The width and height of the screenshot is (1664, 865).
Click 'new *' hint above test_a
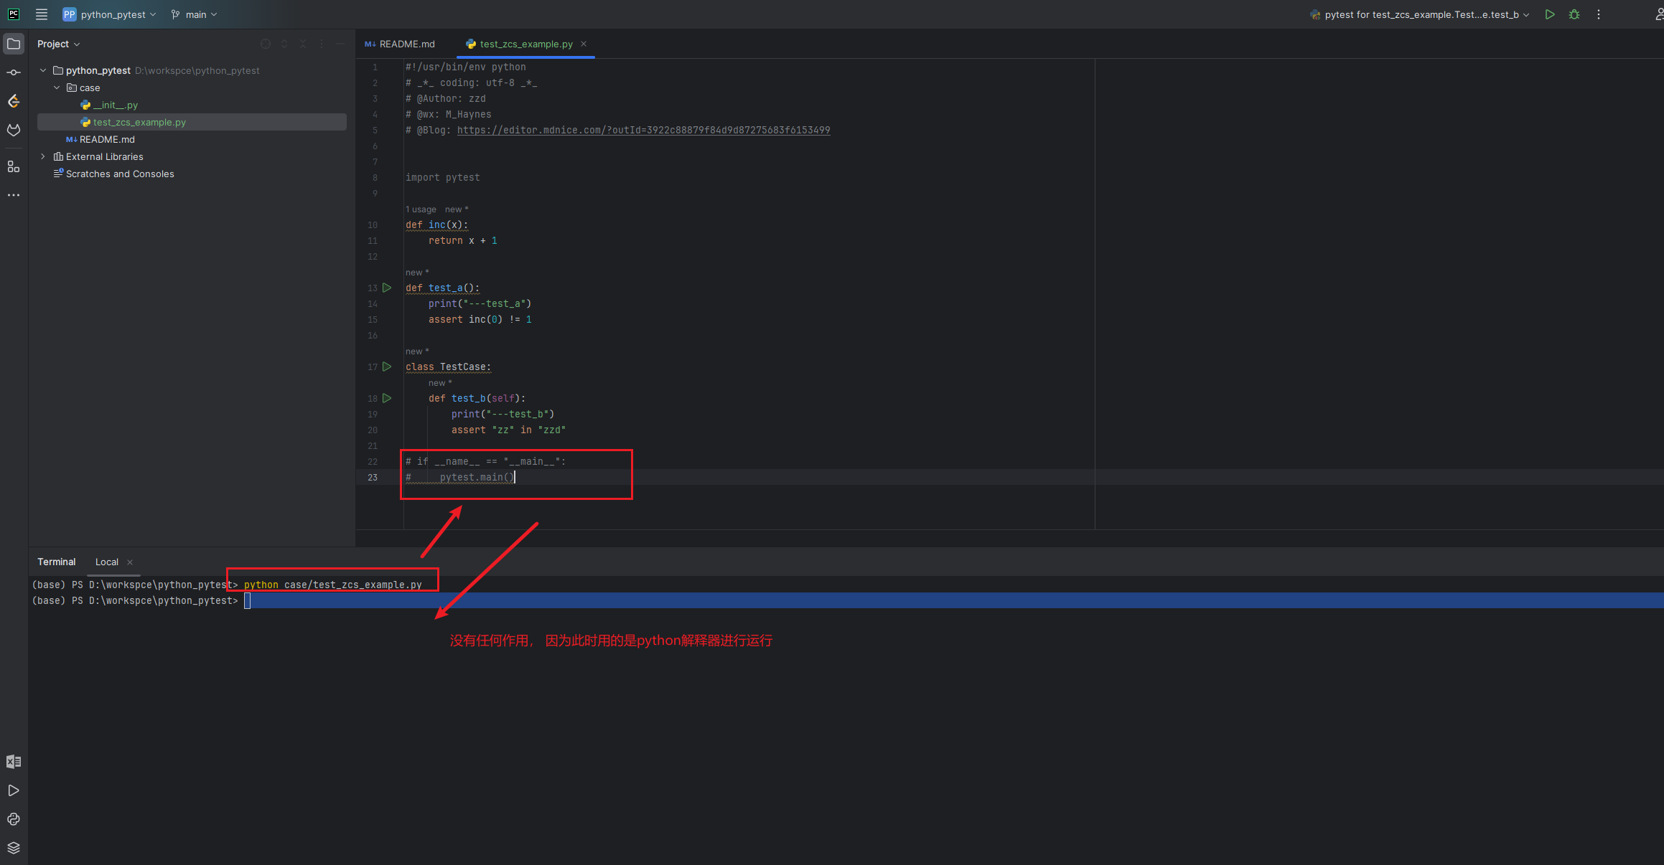(x=417, y=273)
